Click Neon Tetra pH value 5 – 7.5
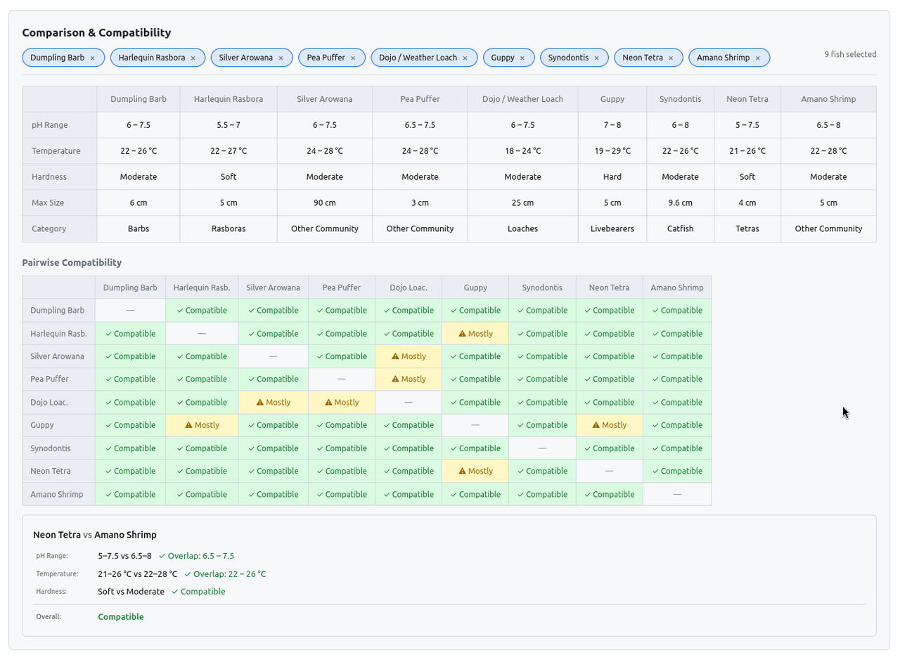Image resolution: width=900 pixels, height=662 pixels. coord(747,125)
